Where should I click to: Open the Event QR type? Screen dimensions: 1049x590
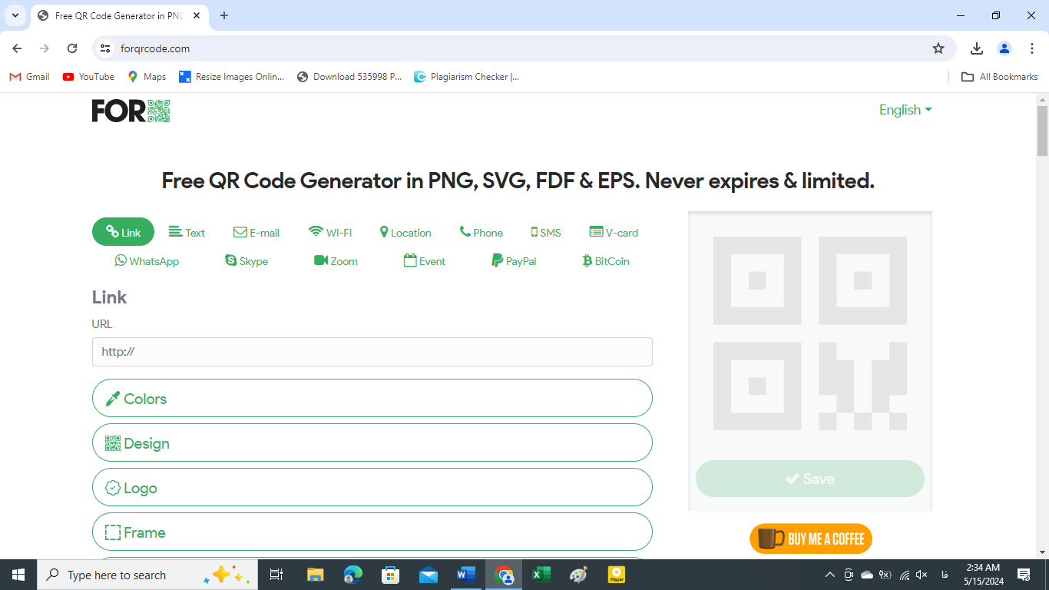click(425, 261)
